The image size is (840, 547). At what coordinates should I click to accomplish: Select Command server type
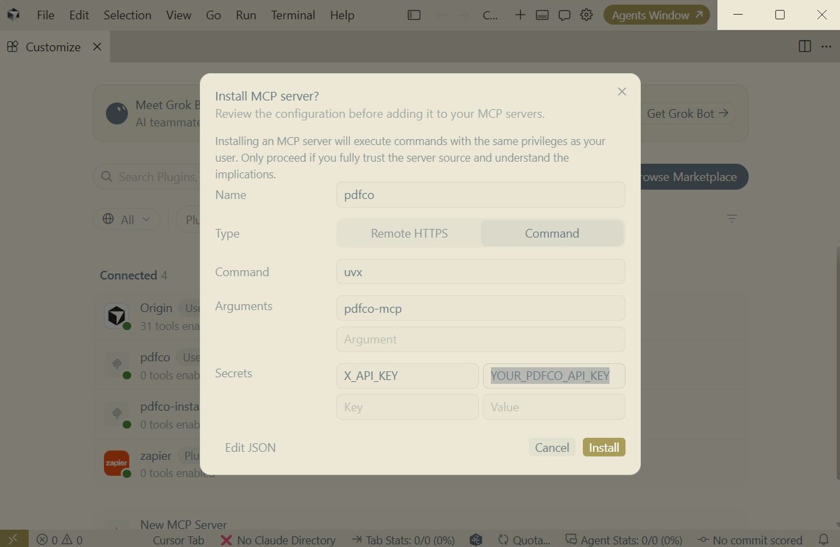(x=552, y=234)
